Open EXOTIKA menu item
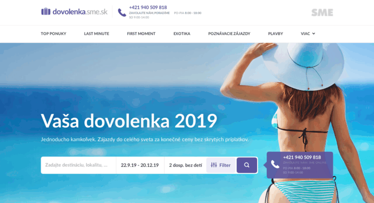This screenshot has height=203, width=374. [x=182, y=34]
